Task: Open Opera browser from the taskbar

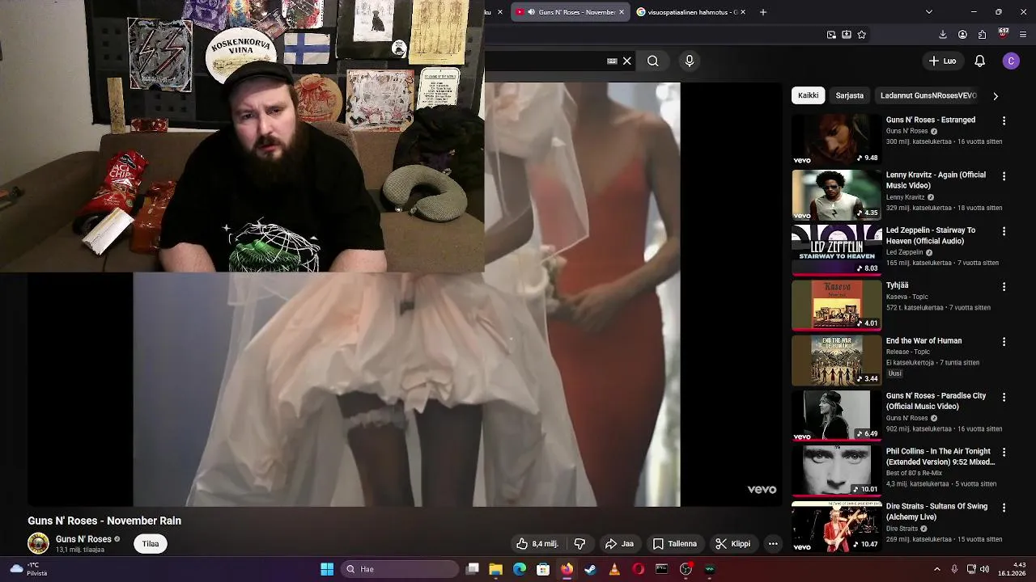Action: [x=639, y=569]
